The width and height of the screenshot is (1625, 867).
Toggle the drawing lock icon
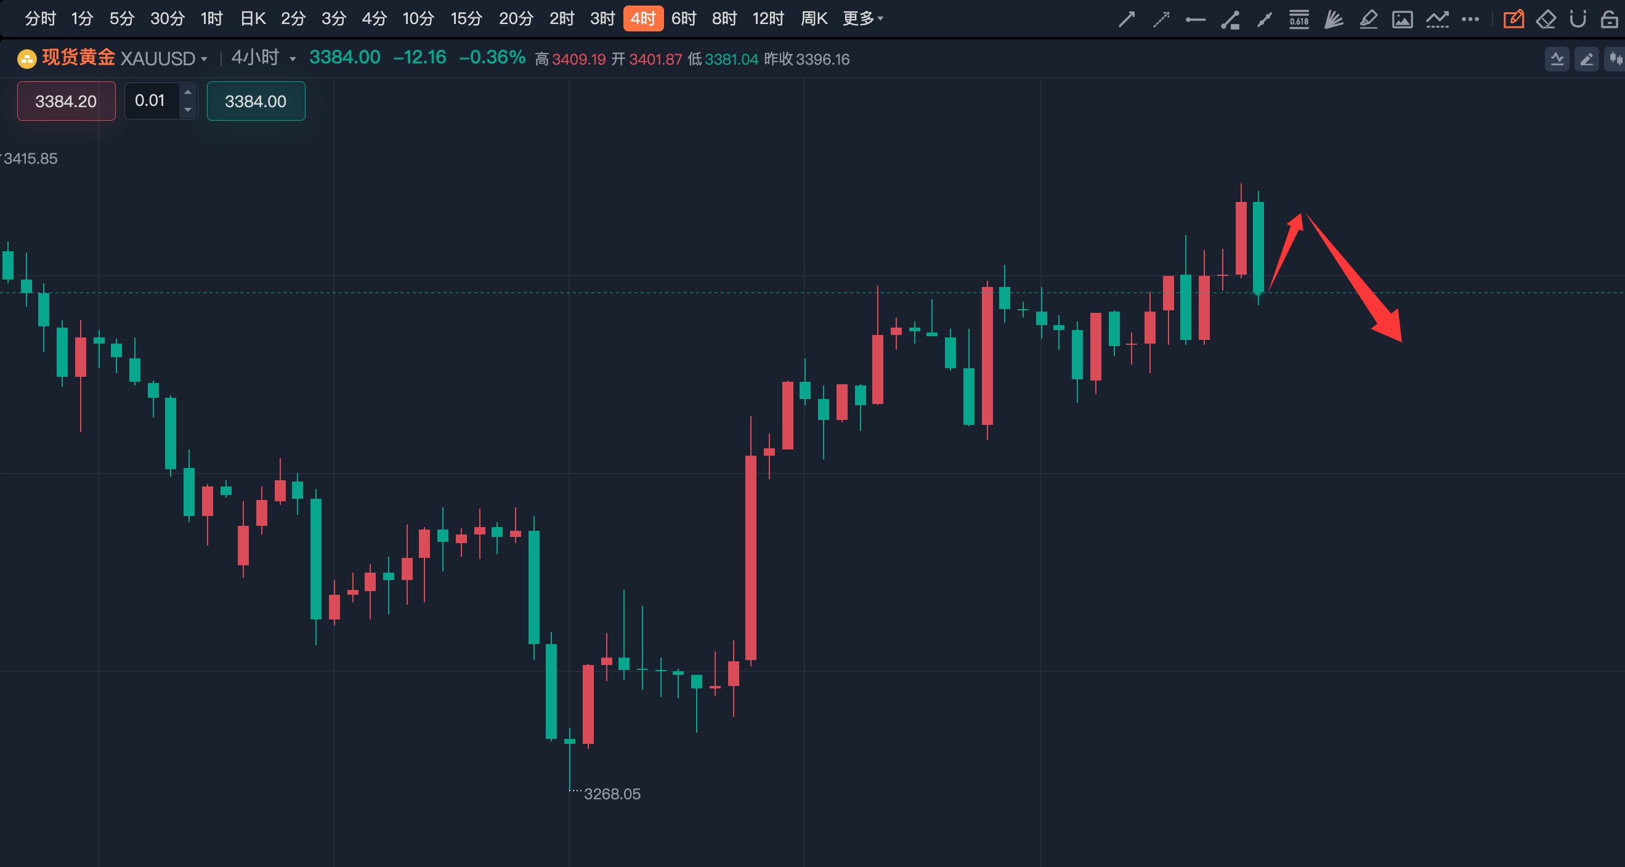pos(1609,20)
